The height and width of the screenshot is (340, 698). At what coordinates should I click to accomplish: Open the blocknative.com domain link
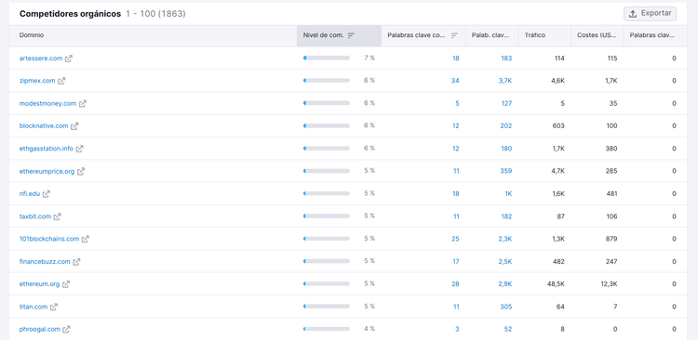tap(44, 125)
